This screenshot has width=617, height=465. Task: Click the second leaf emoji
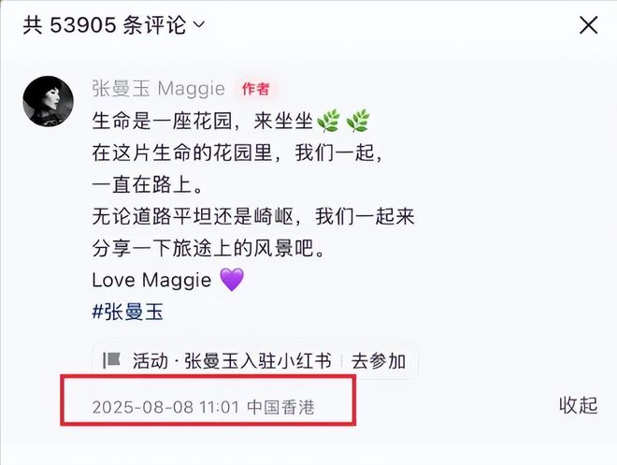(x=358, y=121)
